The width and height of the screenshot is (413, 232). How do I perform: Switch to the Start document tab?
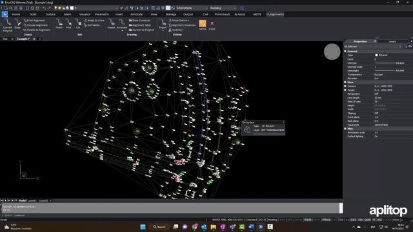point(5,39)
